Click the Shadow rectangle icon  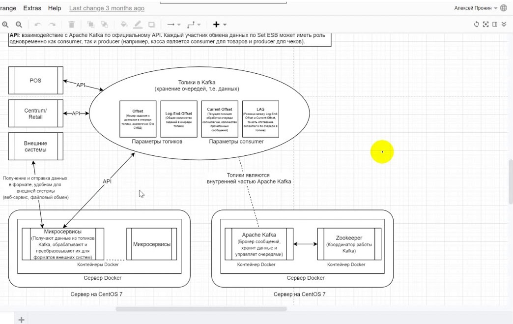click(151, 24)
